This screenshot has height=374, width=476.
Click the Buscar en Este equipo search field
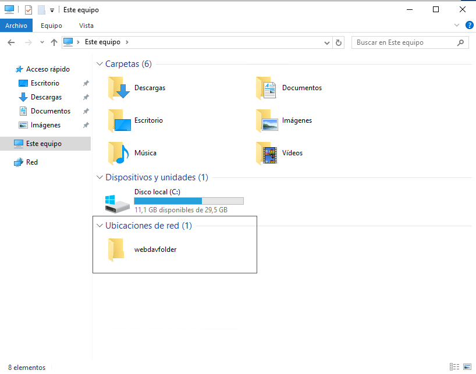coord(410,42)
